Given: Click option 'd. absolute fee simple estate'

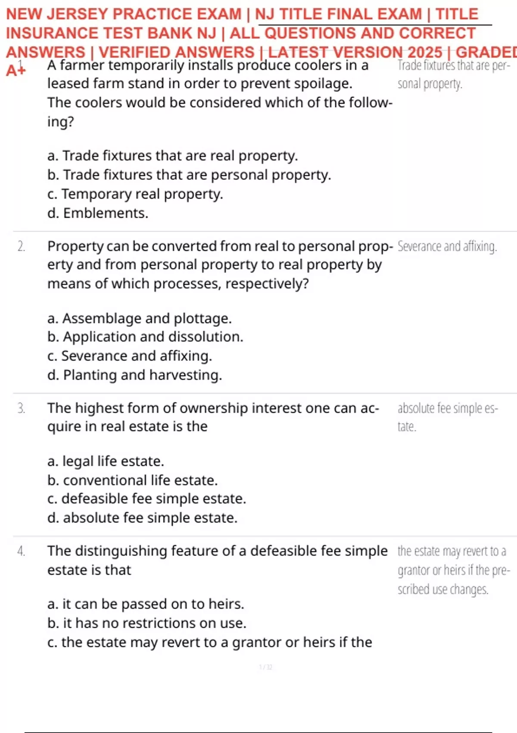Looking at the screenshot, I should pos(142,518).
